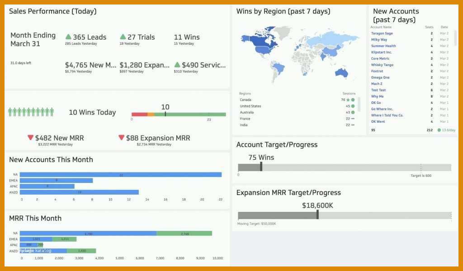
Task: Click the NA bar in New Accounts This Month
Action: (120, 175)
